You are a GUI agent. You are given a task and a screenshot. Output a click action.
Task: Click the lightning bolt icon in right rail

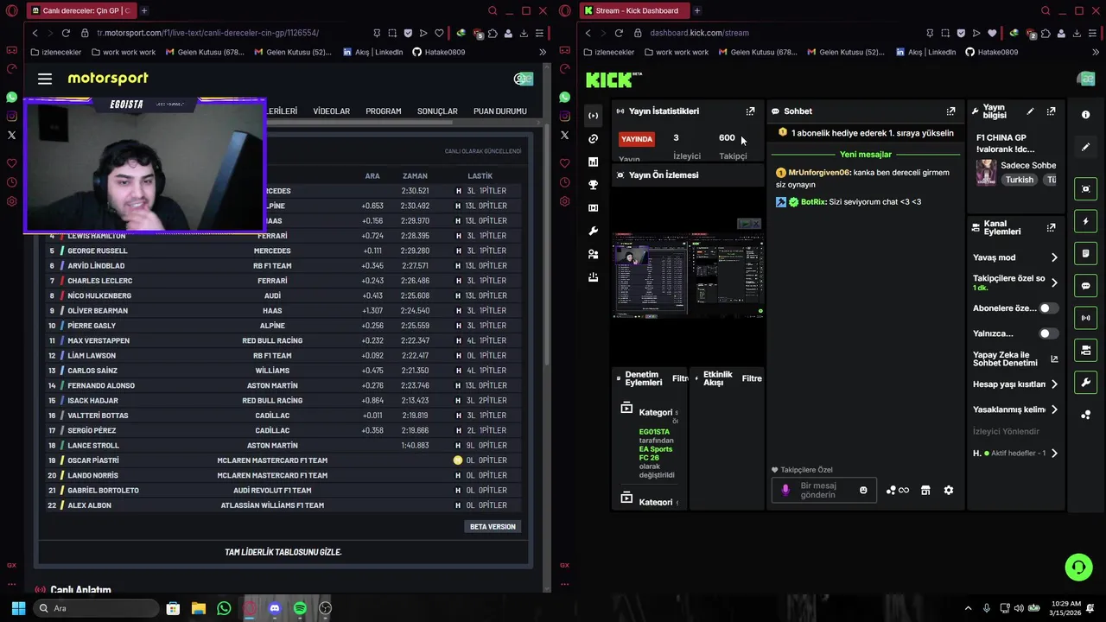tap(1086, 222)
